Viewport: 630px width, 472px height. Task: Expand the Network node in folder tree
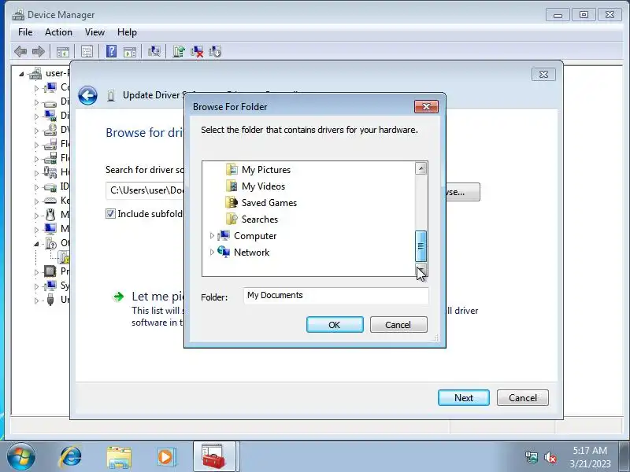(212, 253)
